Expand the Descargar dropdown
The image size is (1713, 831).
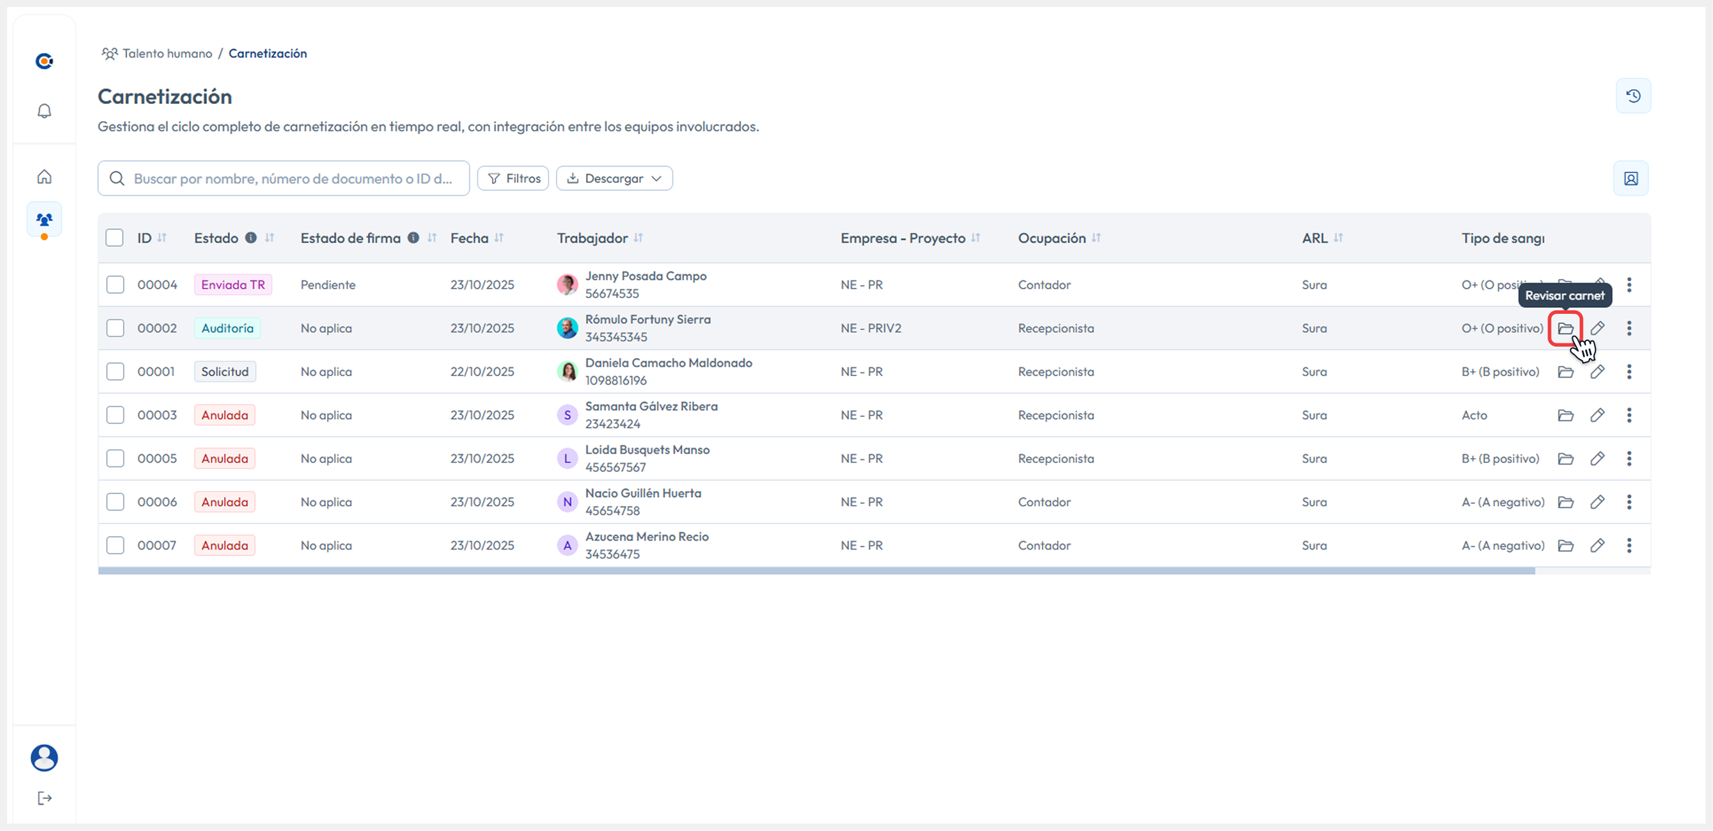pos(614,179)
